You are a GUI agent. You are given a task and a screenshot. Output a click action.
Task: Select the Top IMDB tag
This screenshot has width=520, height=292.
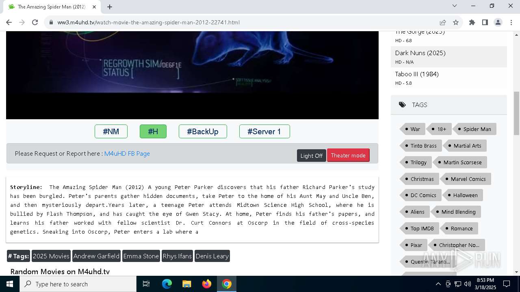tap(419, 228)
